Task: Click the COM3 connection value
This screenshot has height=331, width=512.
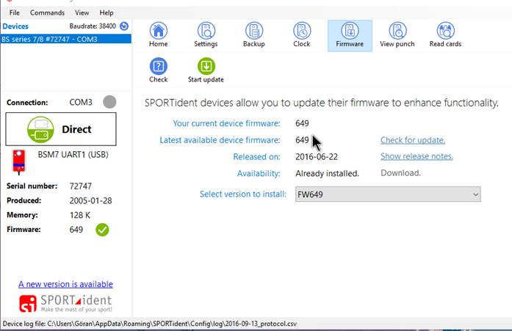Action: pos(81,103)
